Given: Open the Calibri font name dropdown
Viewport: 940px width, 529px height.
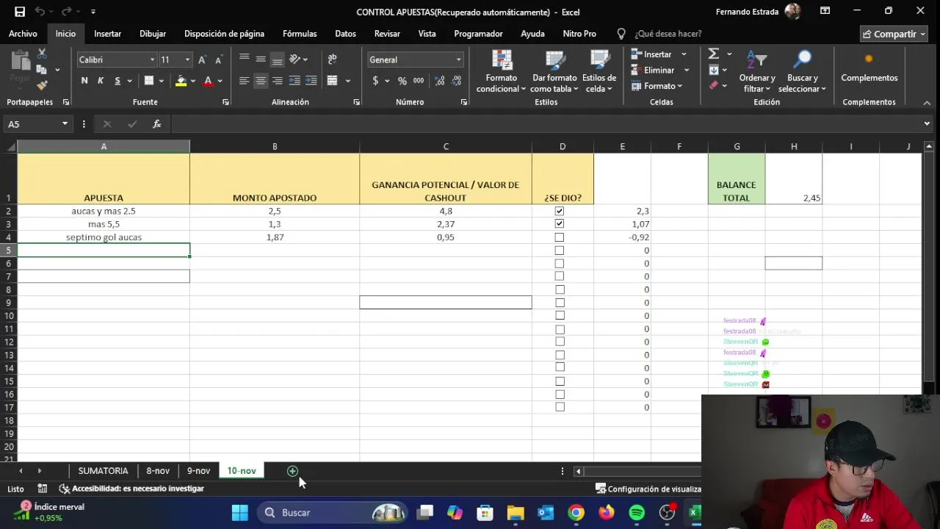Looking at the screenshot, I should 153,60.
